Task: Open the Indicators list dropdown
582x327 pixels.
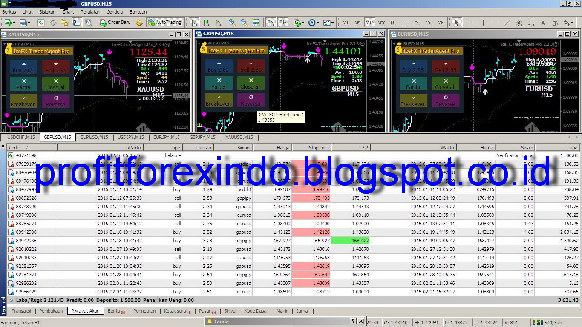Action: [299, 23]
